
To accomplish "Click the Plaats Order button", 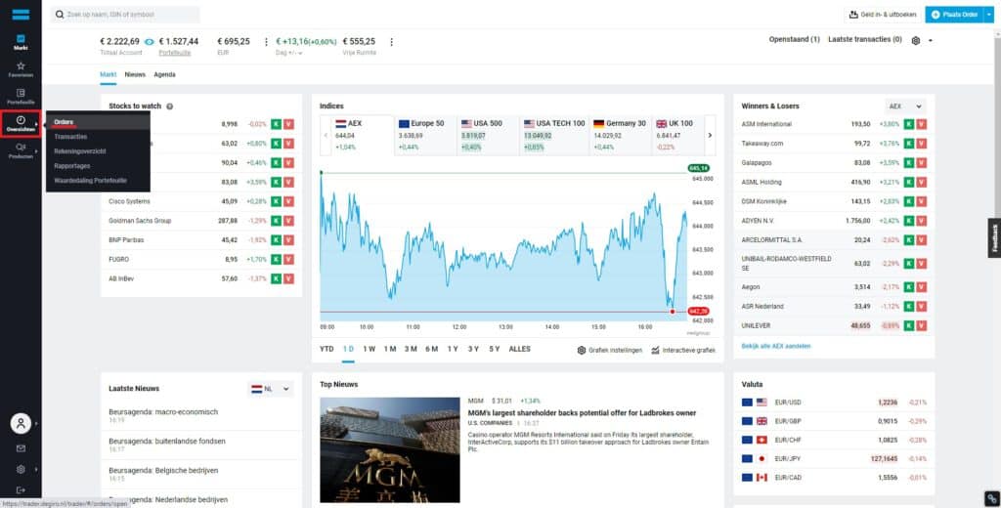I will pyautogui.click(x=954, y=14).
